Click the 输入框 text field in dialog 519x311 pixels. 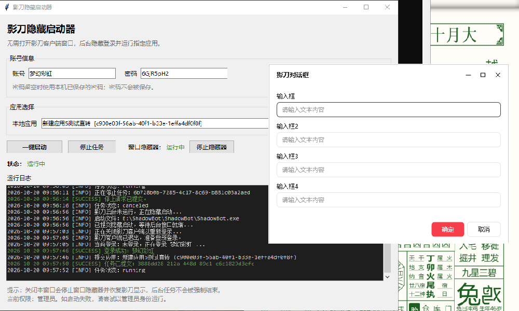389,110
